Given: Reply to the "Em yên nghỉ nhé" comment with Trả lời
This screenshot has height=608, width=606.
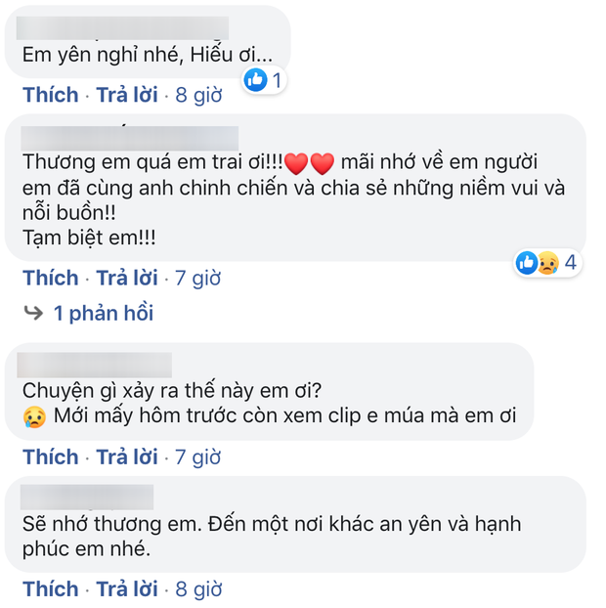Looking at the screenshot, I should point(126,95).
